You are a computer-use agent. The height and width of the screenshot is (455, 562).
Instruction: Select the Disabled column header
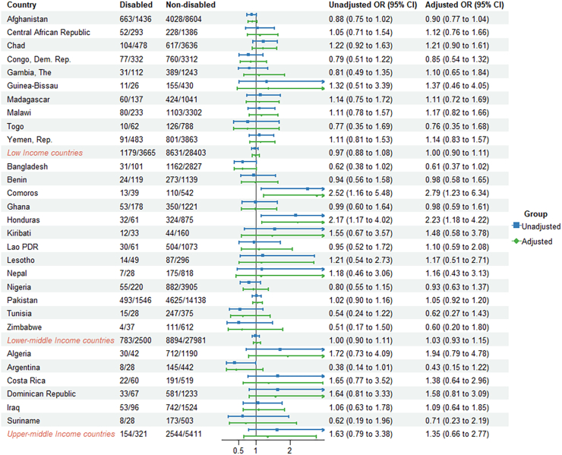pos(136,5)
